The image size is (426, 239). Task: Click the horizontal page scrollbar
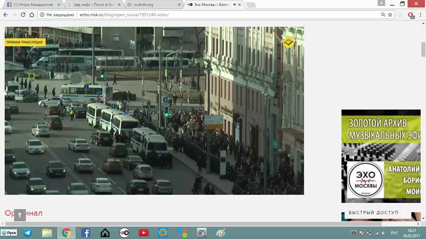coord(193,224)
